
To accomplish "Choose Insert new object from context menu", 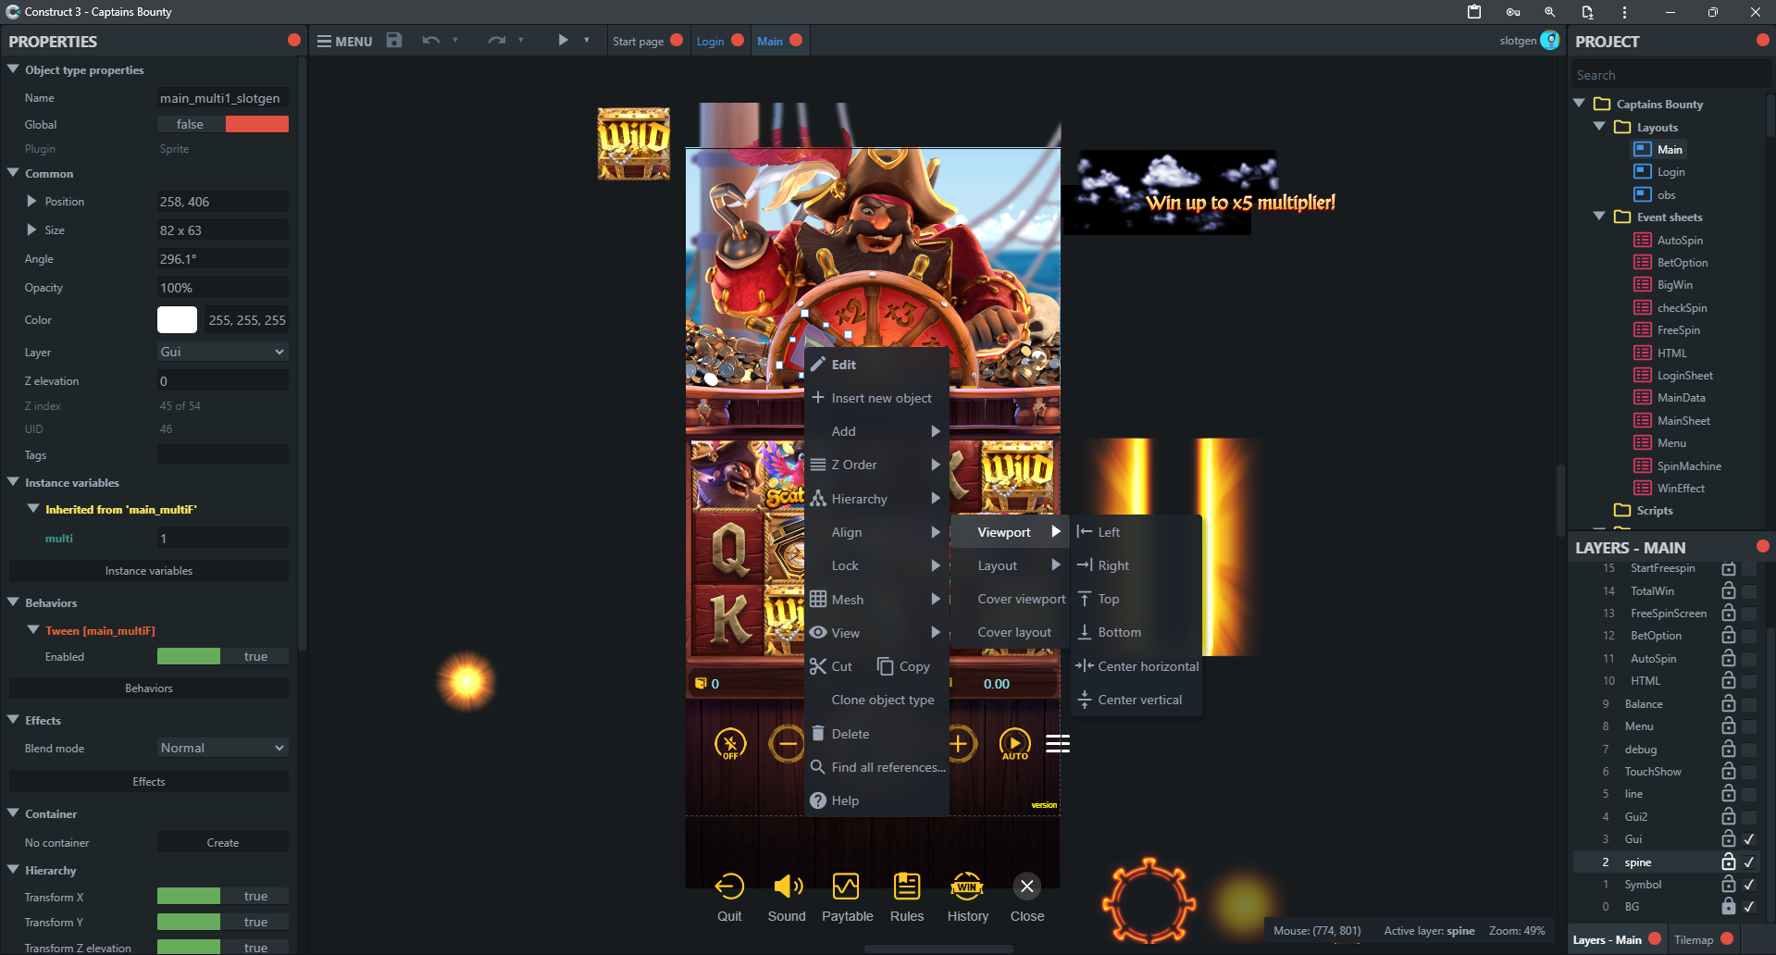I will pos(876,398).
